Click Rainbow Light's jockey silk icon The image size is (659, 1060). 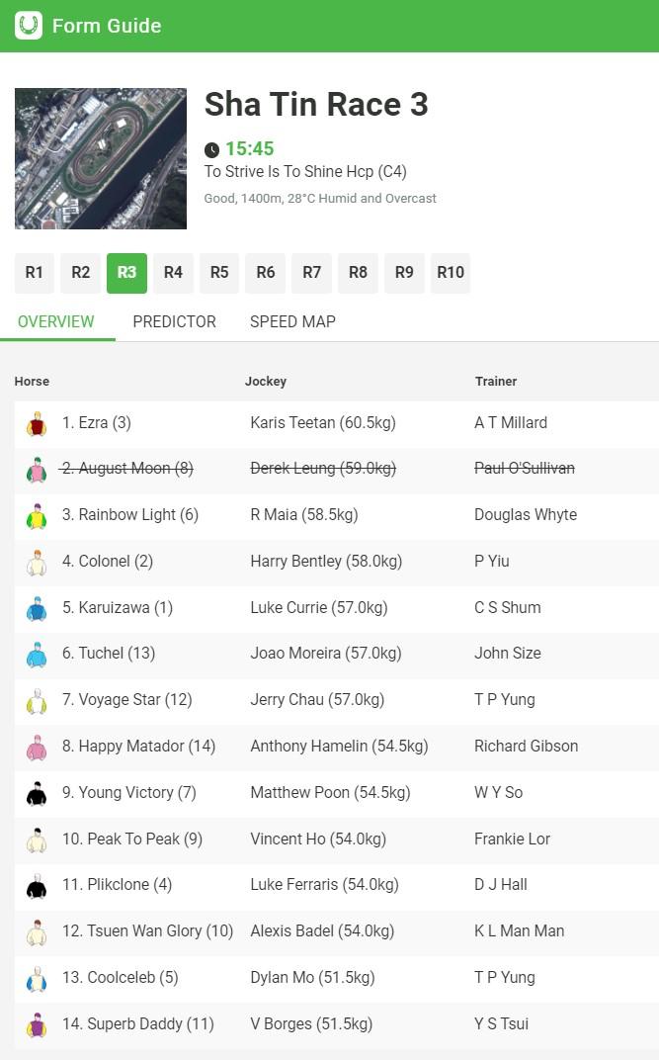37,516
